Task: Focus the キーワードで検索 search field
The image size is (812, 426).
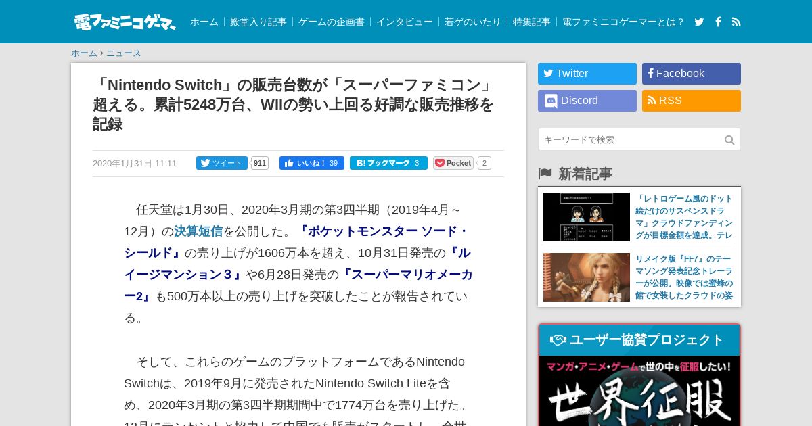Action: tap(639, 140)
